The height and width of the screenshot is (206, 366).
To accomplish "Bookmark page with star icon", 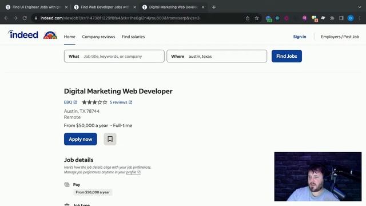I will [257, 18].
